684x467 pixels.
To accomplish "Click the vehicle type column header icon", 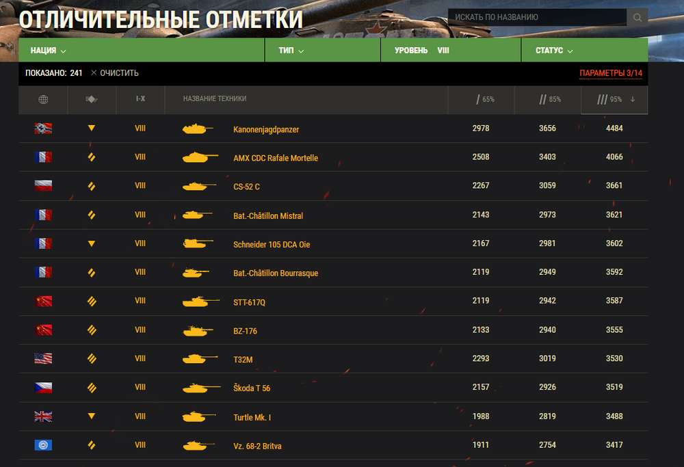I will pyautogui.click(x=92, y=99).
